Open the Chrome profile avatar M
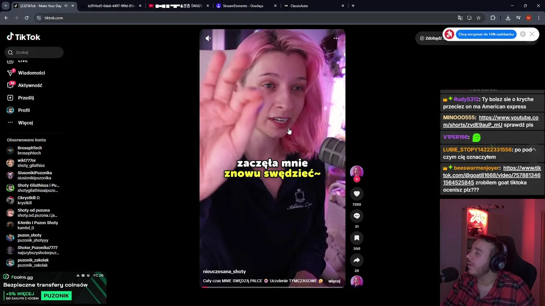Image resolution: width=545 pixels, height=306 pixels. [528, 18]
